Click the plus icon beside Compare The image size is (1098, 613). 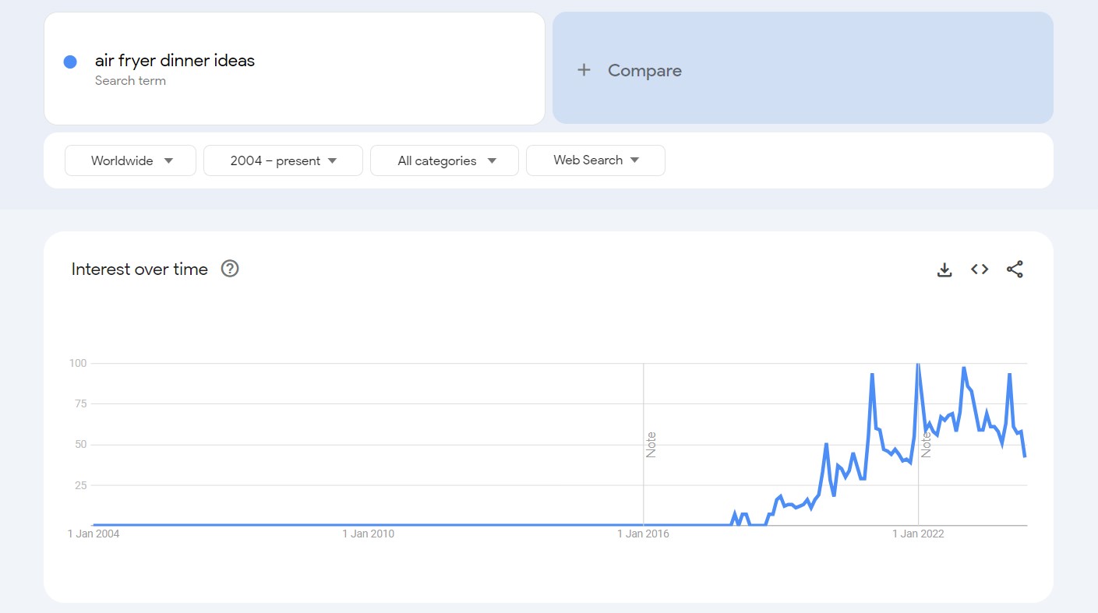pyautogui.click(x=584, y=70)
